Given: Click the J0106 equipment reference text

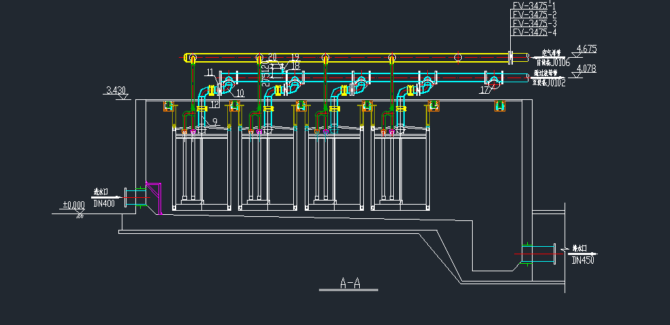Looking at the screenshot, I should 560,63.
